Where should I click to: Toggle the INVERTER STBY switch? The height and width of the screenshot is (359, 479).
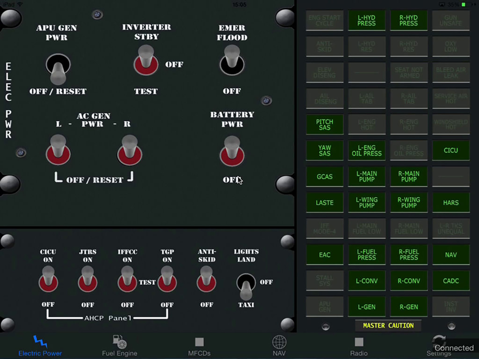[146, 60]
